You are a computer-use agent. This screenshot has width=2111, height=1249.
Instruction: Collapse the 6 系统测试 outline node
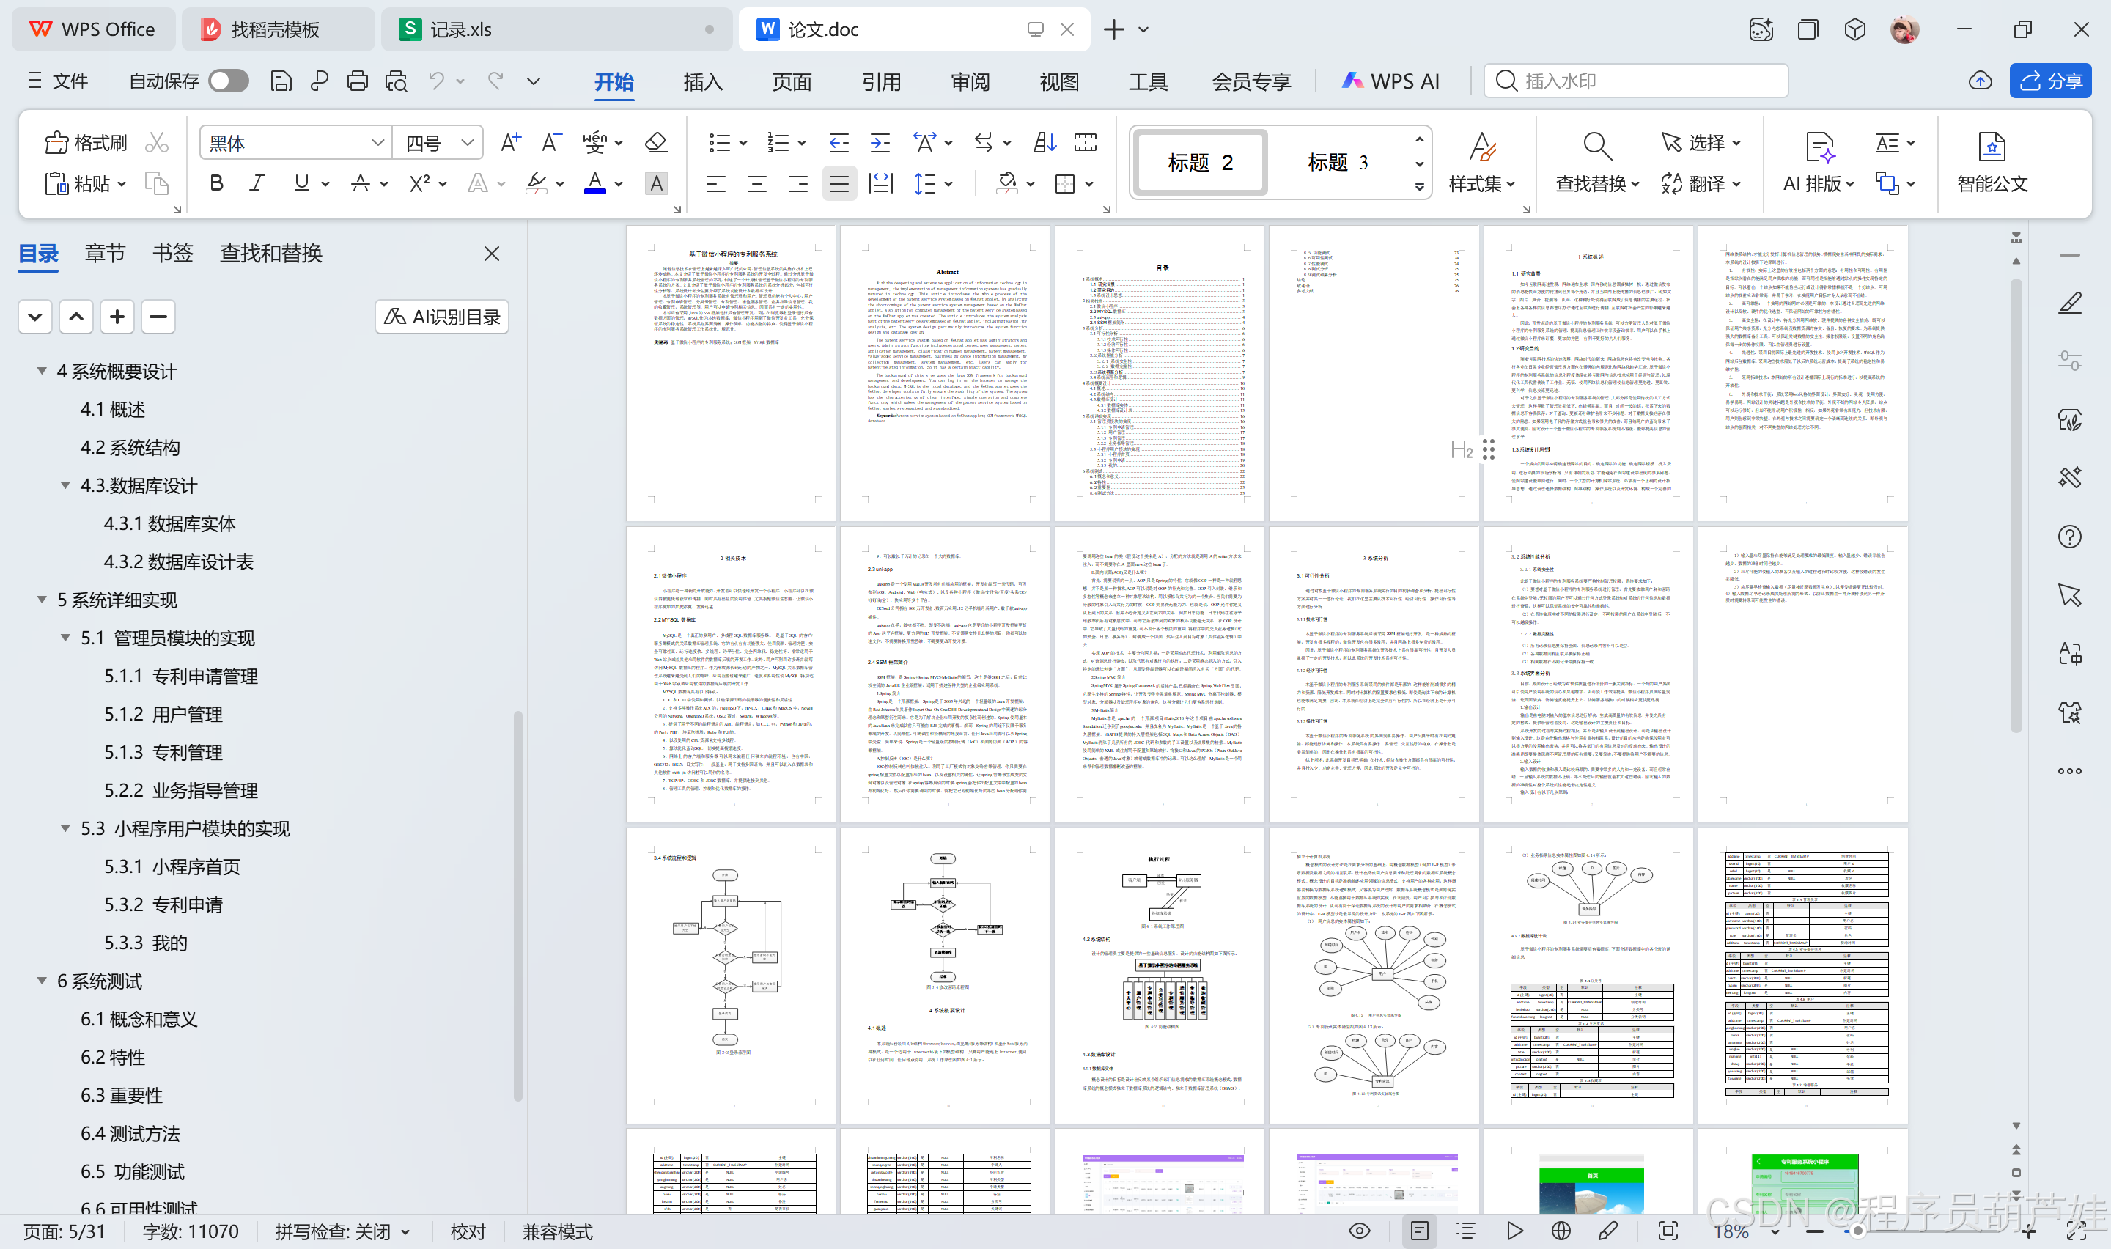41,981
